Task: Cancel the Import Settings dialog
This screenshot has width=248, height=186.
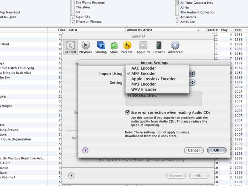Action: coord(194,150)
